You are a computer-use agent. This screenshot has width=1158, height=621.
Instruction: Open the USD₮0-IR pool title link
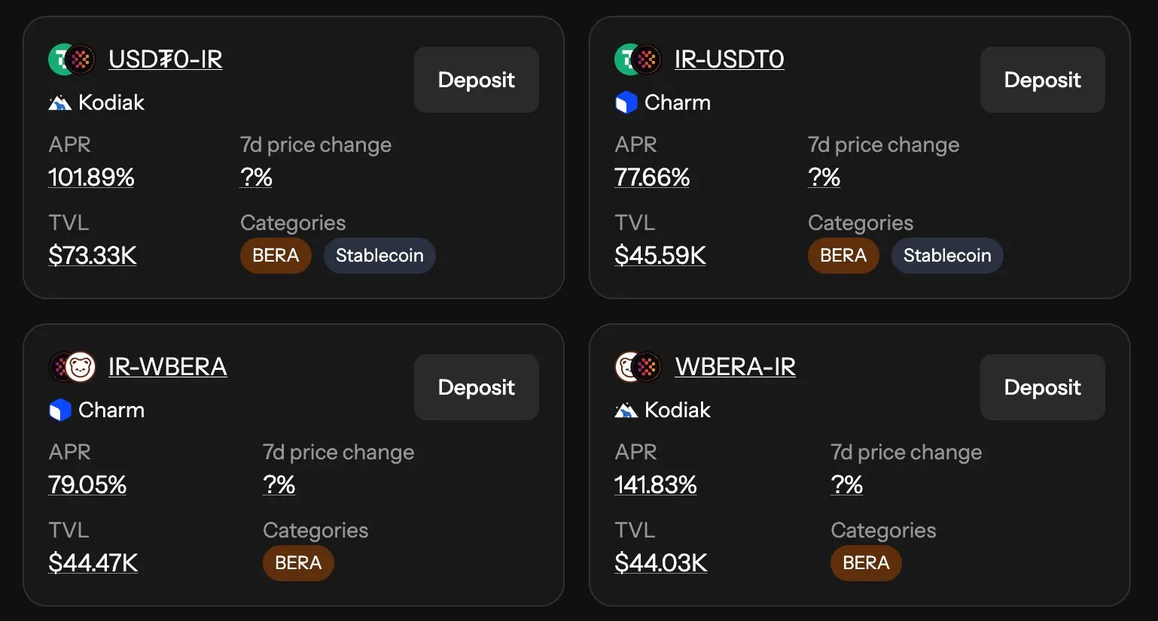tap(165, 59)
